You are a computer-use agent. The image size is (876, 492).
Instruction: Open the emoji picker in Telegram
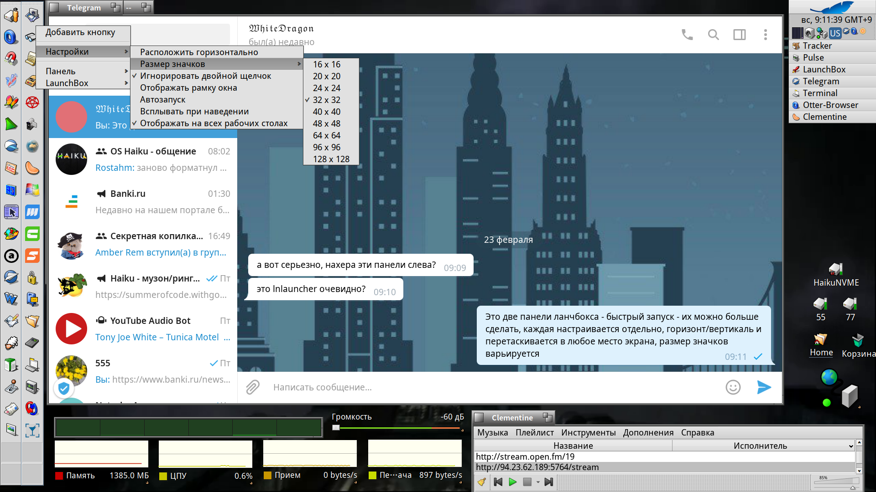(733, 387)
